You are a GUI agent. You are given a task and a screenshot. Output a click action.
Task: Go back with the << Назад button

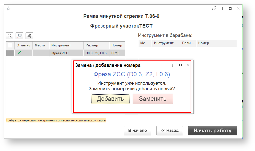[169, 131]
